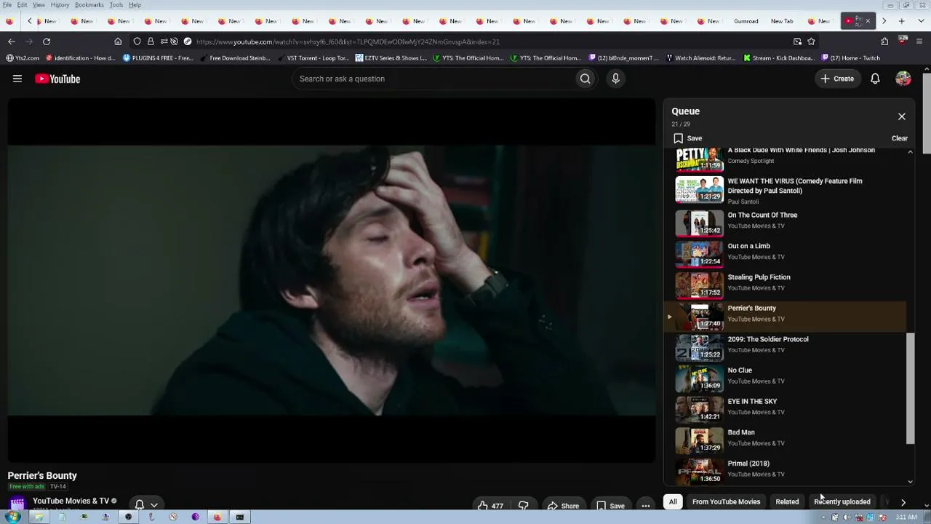Play 'Stealing Pulp Fiction' from queue

pyautogui.click(x=786, y=285)
